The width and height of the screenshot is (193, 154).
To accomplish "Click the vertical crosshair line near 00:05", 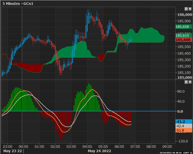I will pos(22,75).
